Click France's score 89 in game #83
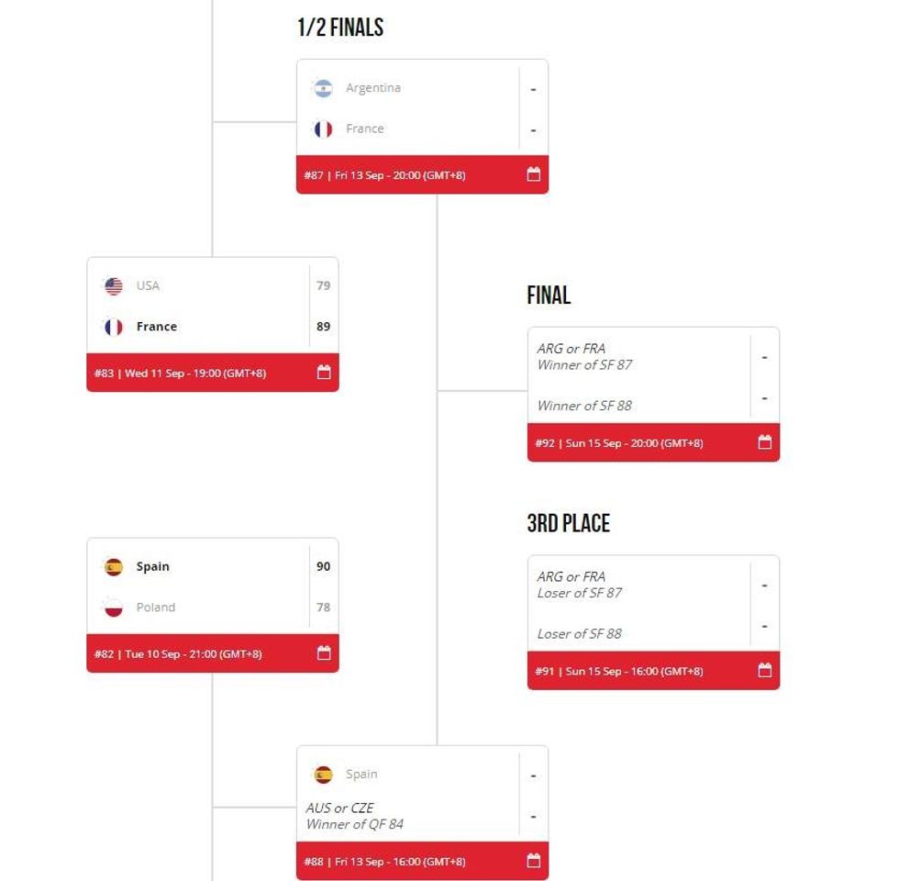The image size is (899, 881). click(x=323, y=327)
